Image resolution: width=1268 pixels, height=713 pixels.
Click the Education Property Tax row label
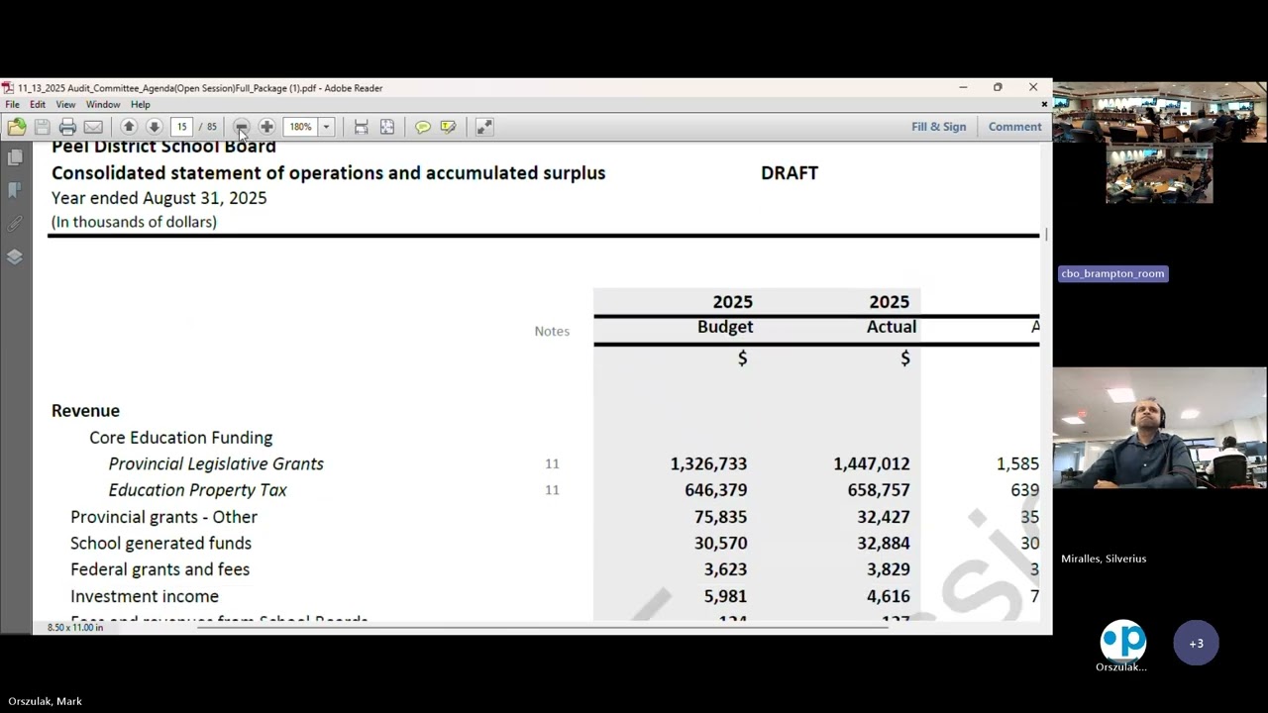click(x=197, y=490)
